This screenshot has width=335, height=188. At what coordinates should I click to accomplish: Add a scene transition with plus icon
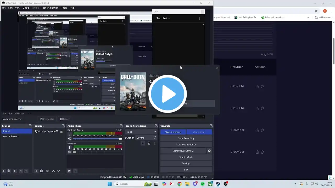point(143,143)
